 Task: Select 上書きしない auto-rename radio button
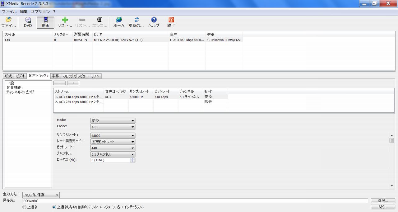point(54,207)
